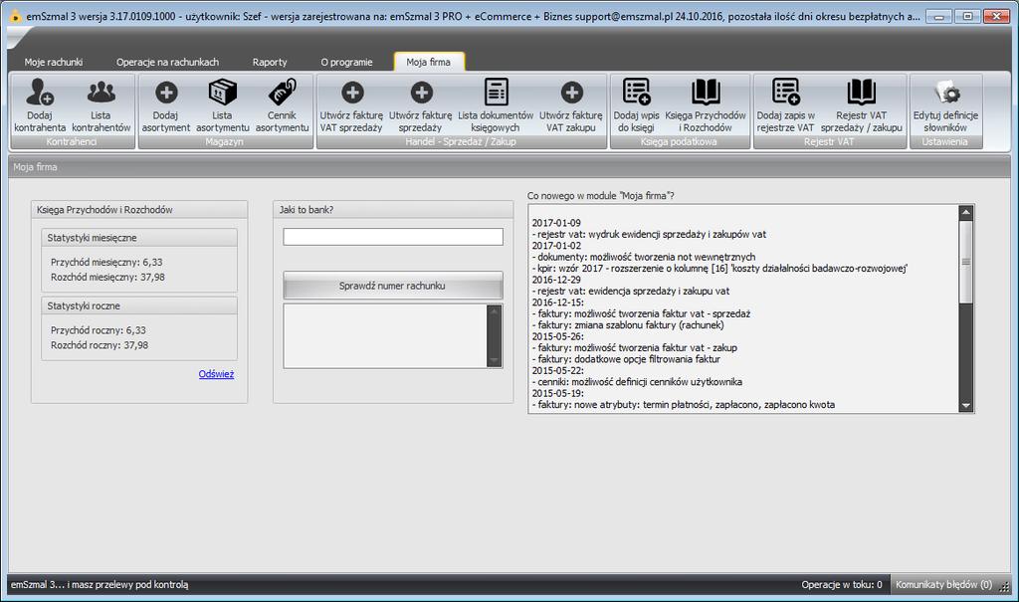Click up arrow of bank result scrollbar
Screen dimensions: 1019x602
tap(495, 311)
